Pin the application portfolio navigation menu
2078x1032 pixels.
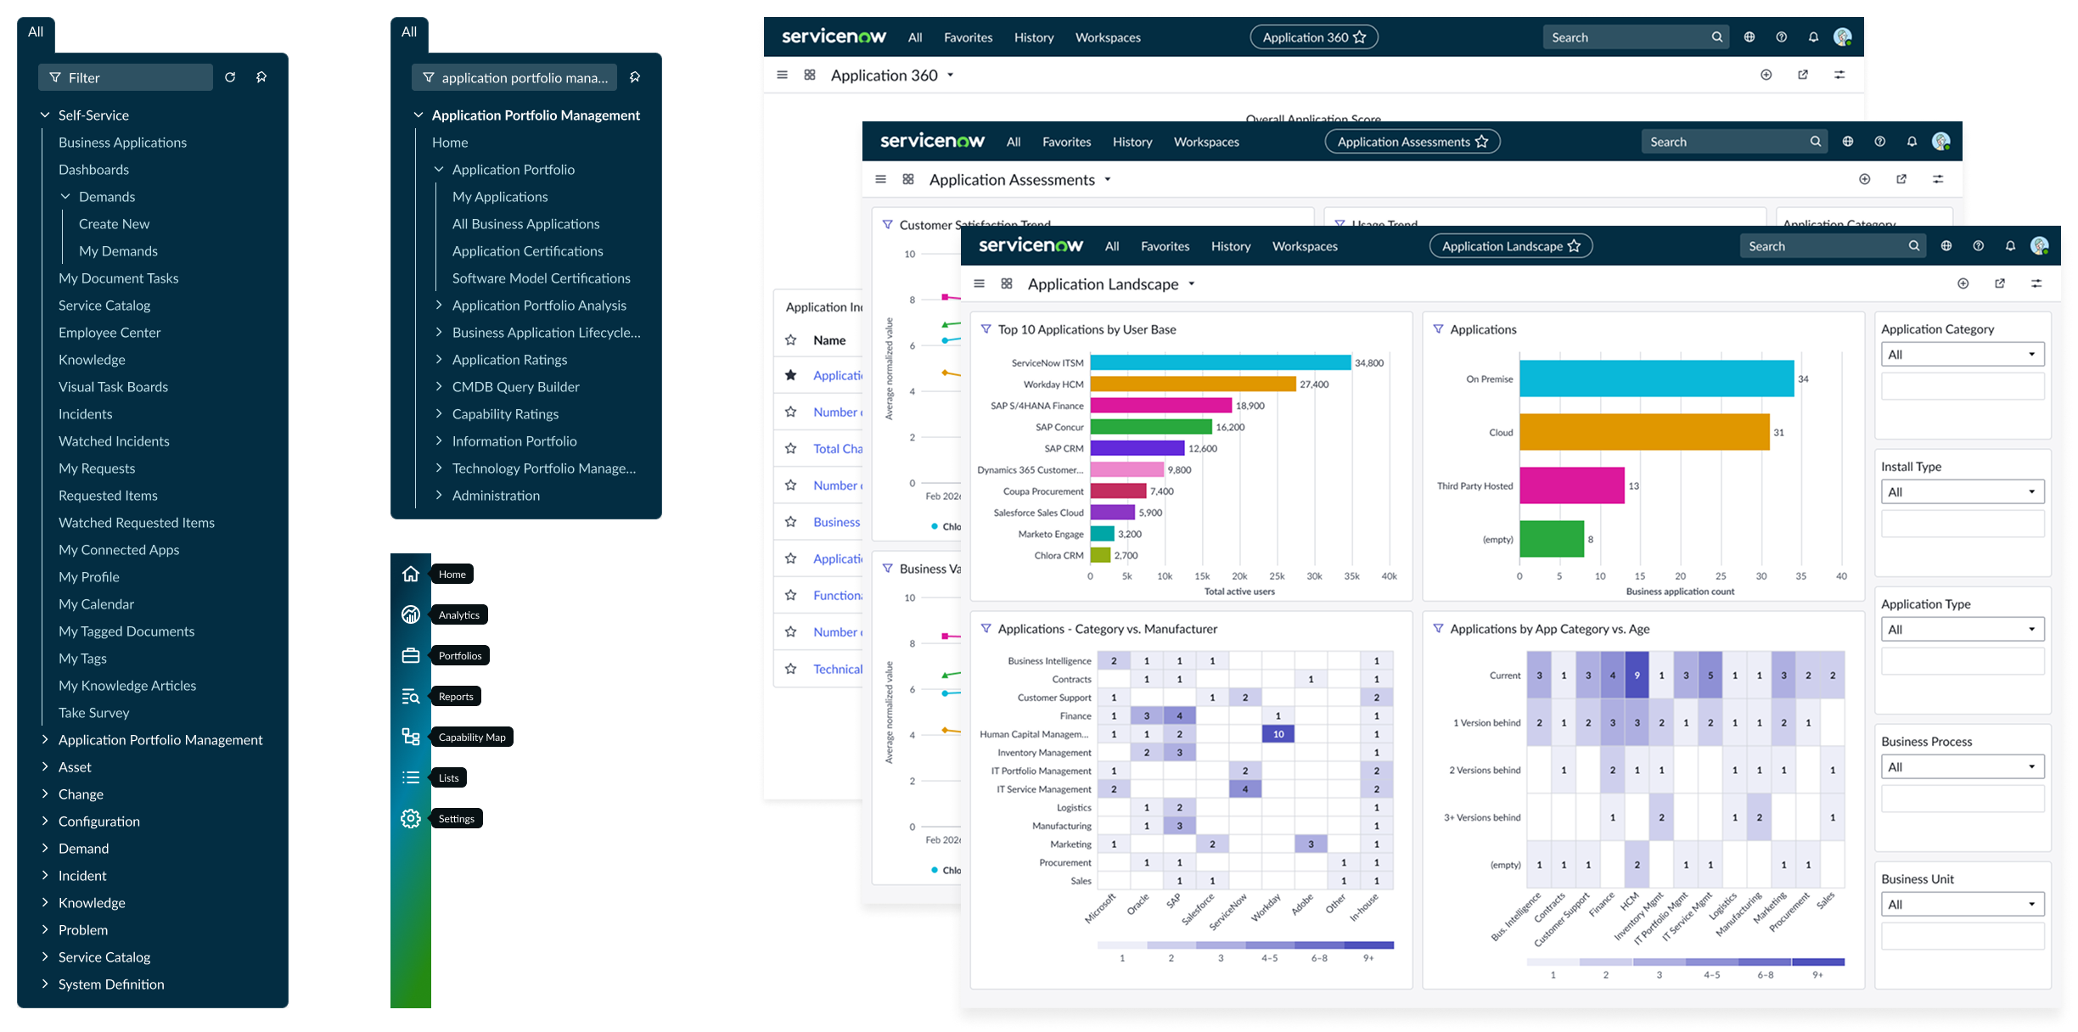click(635, 77)
